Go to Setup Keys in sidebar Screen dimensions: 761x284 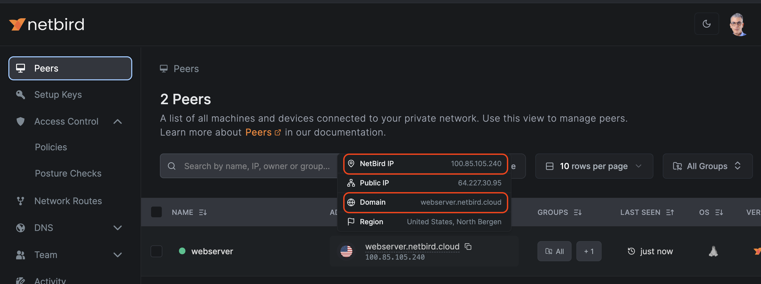coord(58,95)
